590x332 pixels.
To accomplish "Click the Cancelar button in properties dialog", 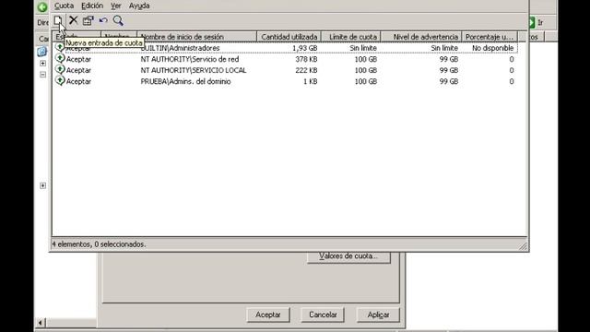I will (x=323, y=314).
